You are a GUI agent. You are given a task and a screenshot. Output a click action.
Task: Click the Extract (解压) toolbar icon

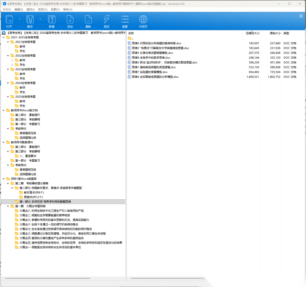(30, 20)
